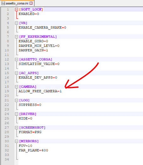Collapse the [SCREENSHOT] section fold marker

(16, 128)
